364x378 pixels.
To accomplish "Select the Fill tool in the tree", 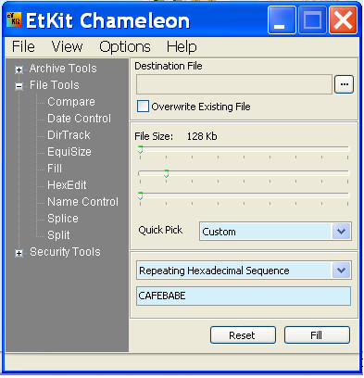I will [55, 169].
